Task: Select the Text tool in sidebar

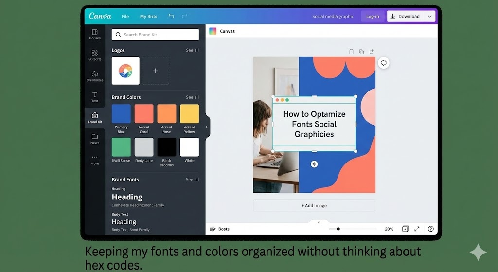Action: click(x=95, y=97)
